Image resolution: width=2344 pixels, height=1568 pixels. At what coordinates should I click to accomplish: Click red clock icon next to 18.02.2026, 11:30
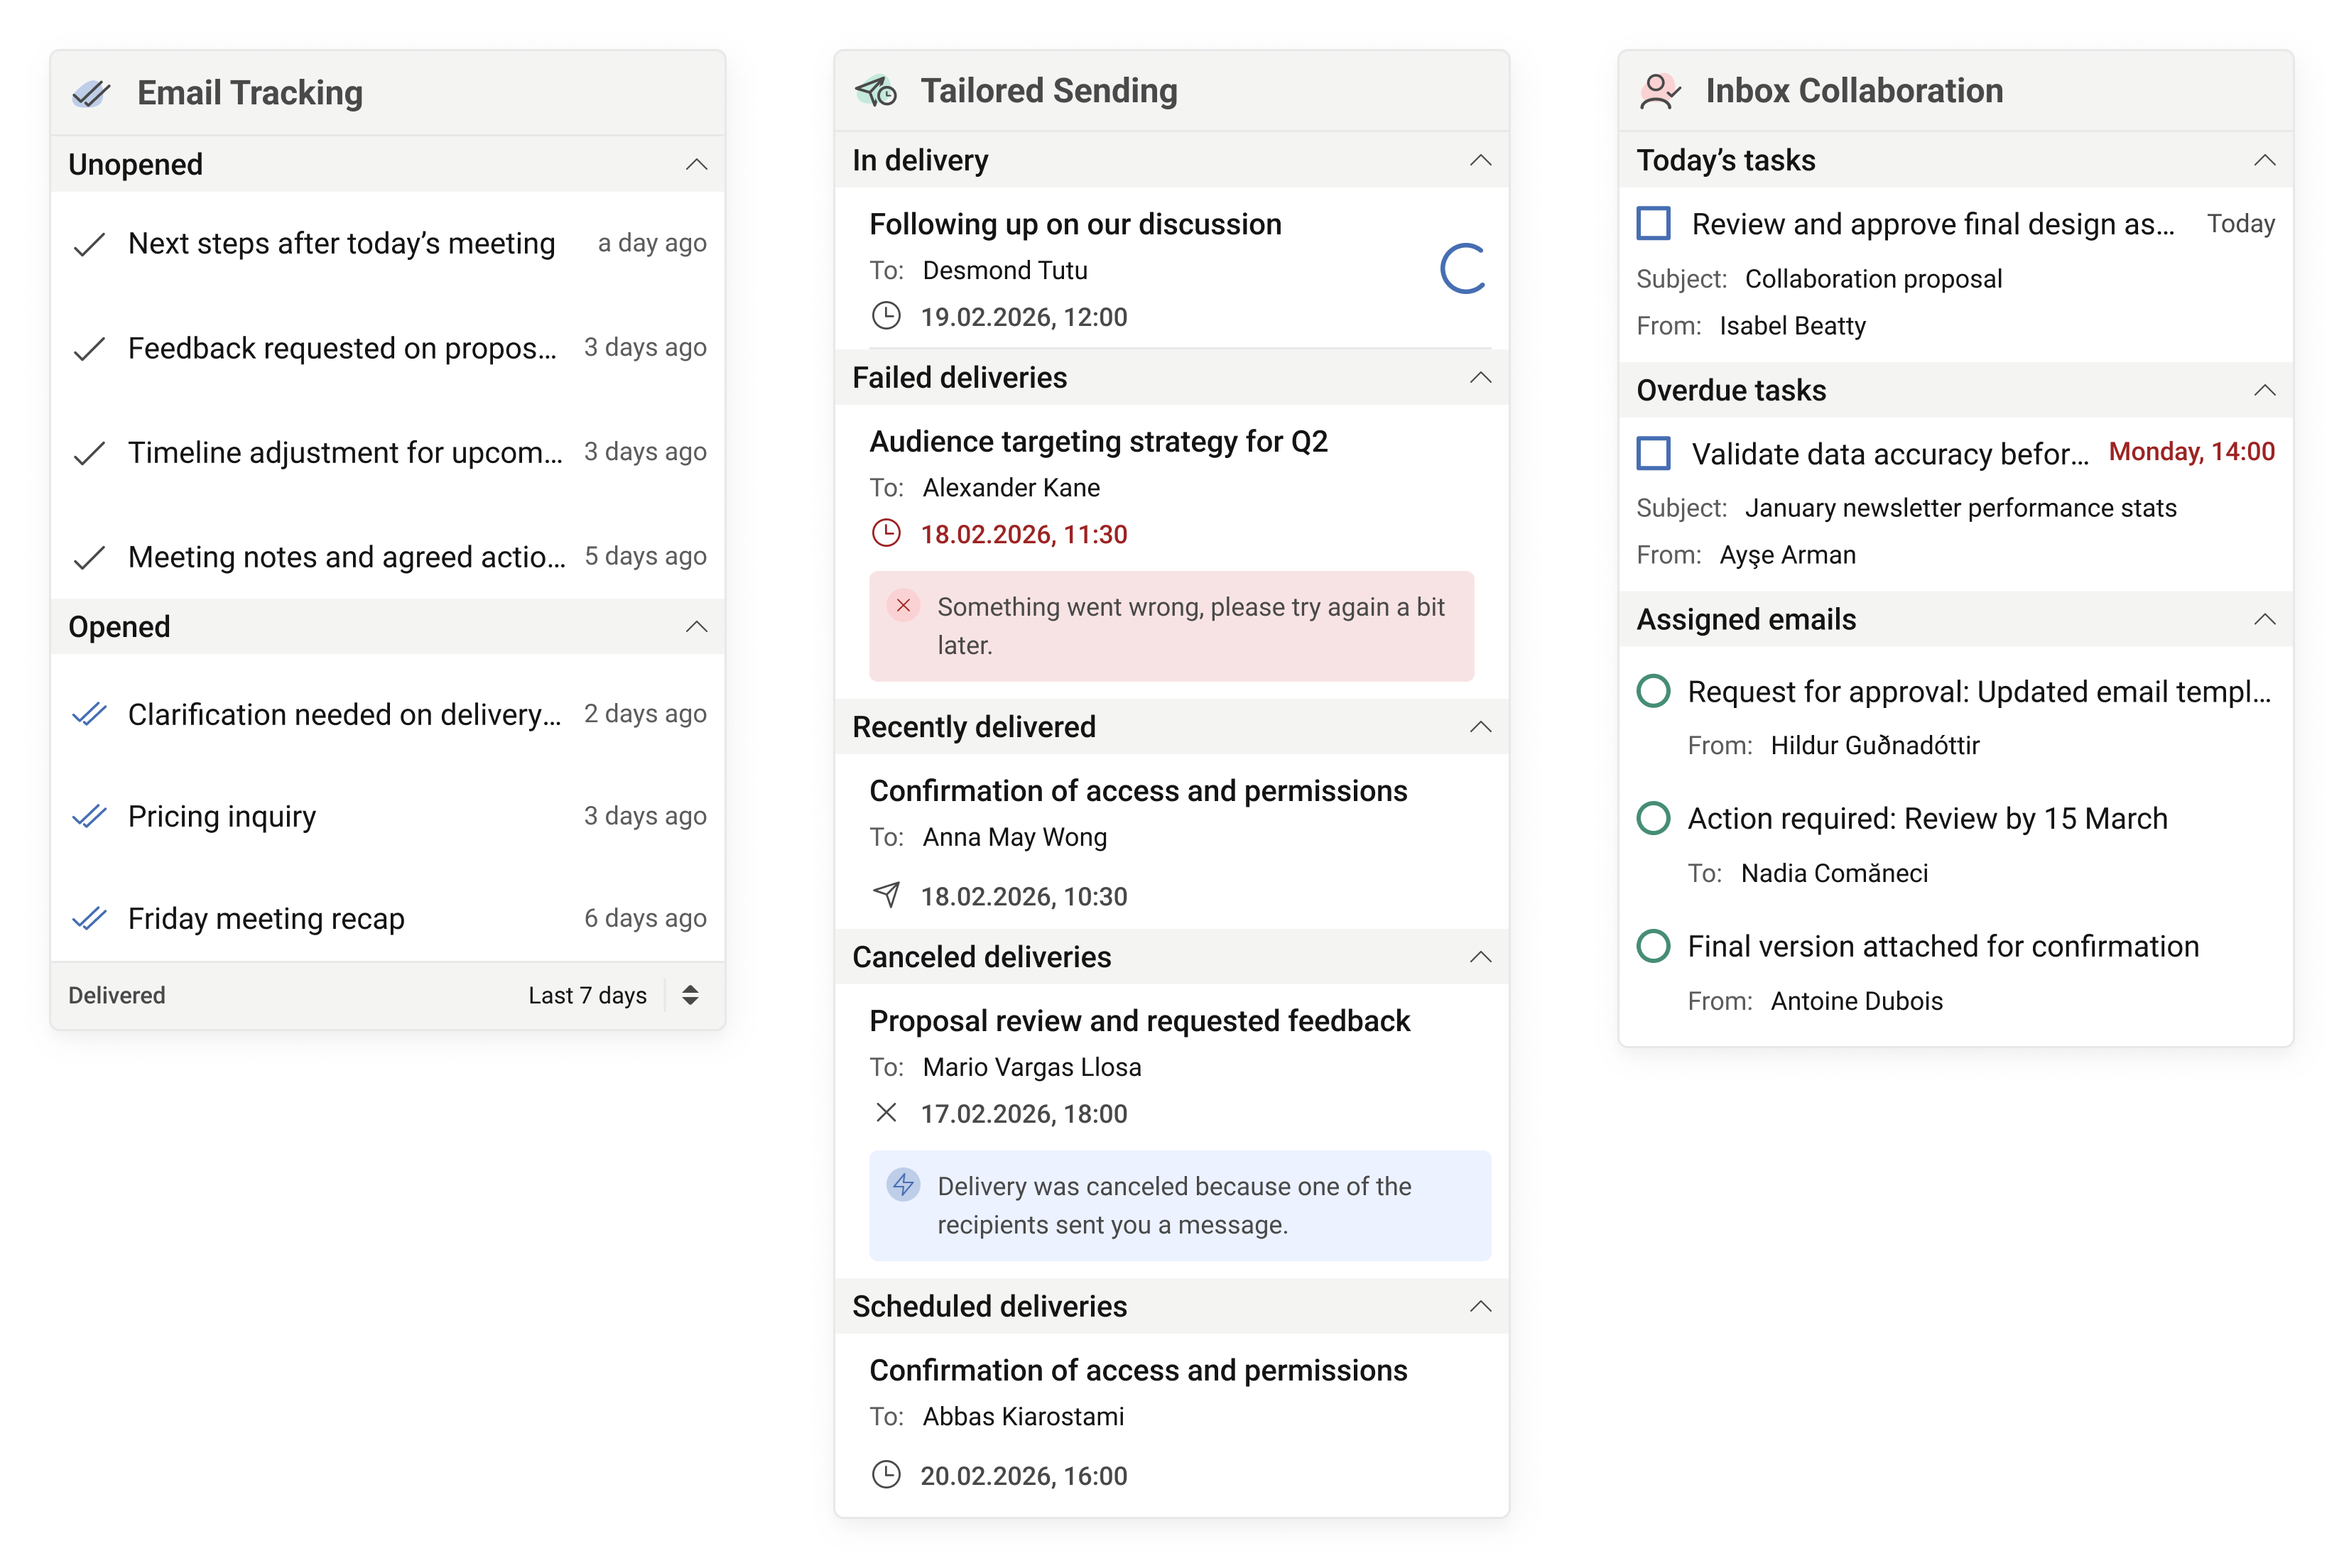[x=886, y=533]
